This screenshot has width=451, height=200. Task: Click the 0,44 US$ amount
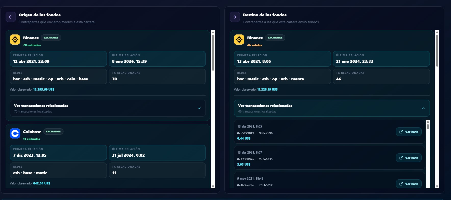pos(244,139)
